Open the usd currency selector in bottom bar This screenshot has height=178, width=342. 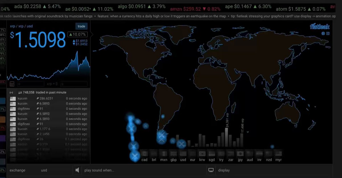(x=44, y=170)
